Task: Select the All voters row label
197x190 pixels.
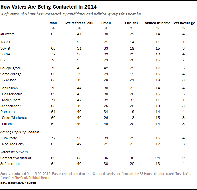Action: pyautogui.click(x=7, y=34)
